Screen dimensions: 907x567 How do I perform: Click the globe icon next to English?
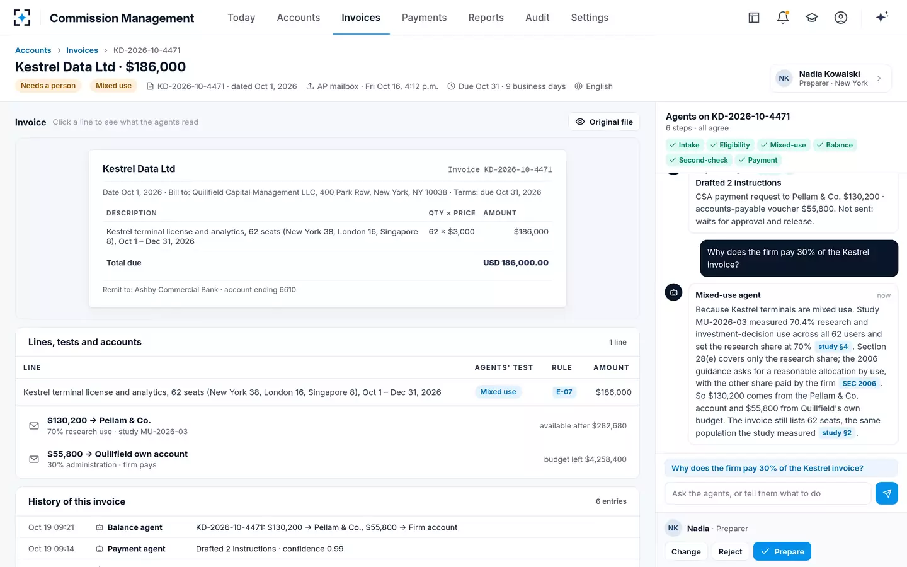(x=578, y=86)
